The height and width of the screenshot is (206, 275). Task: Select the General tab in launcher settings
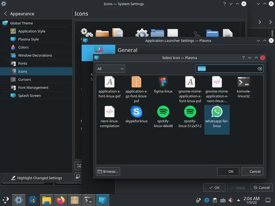[98, 53]
